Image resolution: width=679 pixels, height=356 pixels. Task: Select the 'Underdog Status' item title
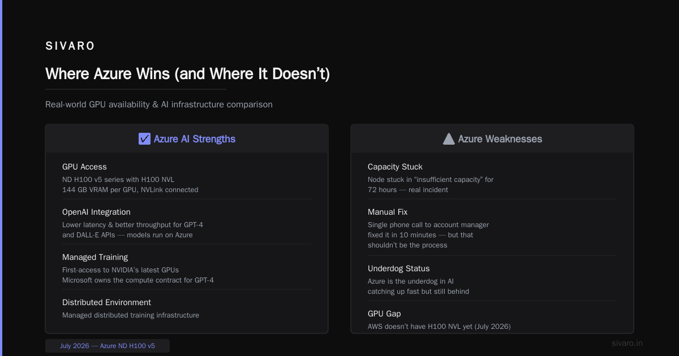tap(399, 268)
